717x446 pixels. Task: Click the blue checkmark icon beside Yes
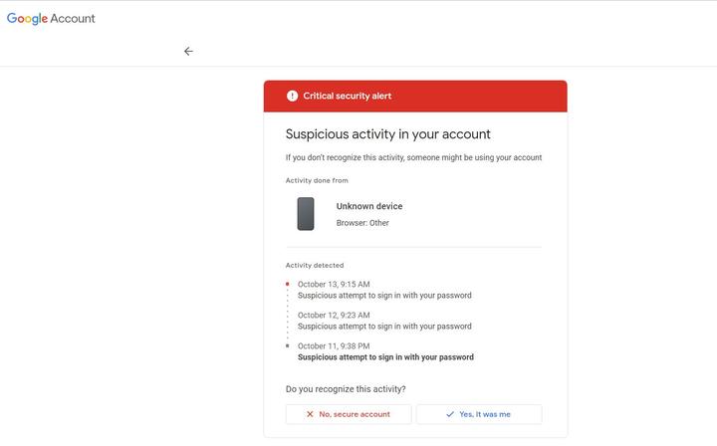tap(450, 414)
